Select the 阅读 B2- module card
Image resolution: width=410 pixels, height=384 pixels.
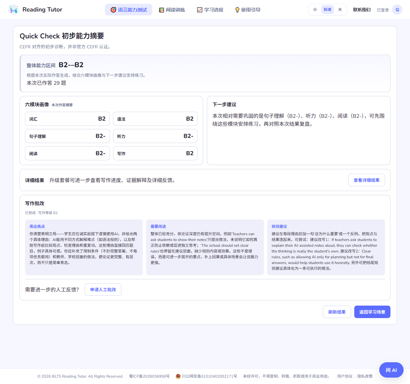tap(67, 153)
